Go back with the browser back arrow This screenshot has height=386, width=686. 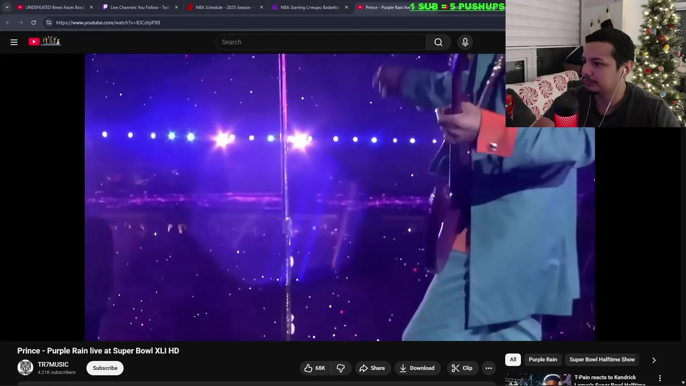(x=8, y=23)
